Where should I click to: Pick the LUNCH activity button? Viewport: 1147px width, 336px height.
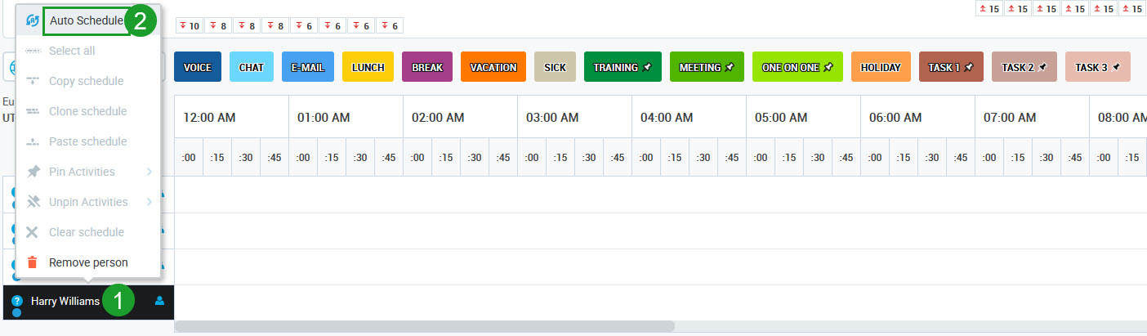368,67
